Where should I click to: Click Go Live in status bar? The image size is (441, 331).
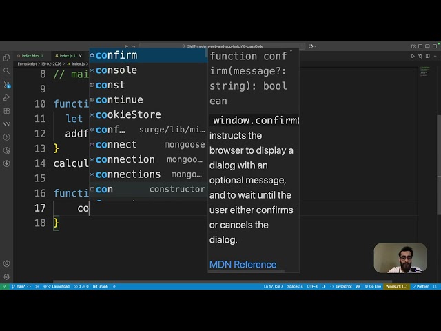coord(373,287)
